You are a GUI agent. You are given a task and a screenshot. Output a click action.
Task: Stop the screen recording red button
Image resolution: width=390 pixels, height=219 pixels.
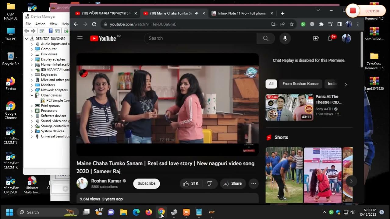353,11
